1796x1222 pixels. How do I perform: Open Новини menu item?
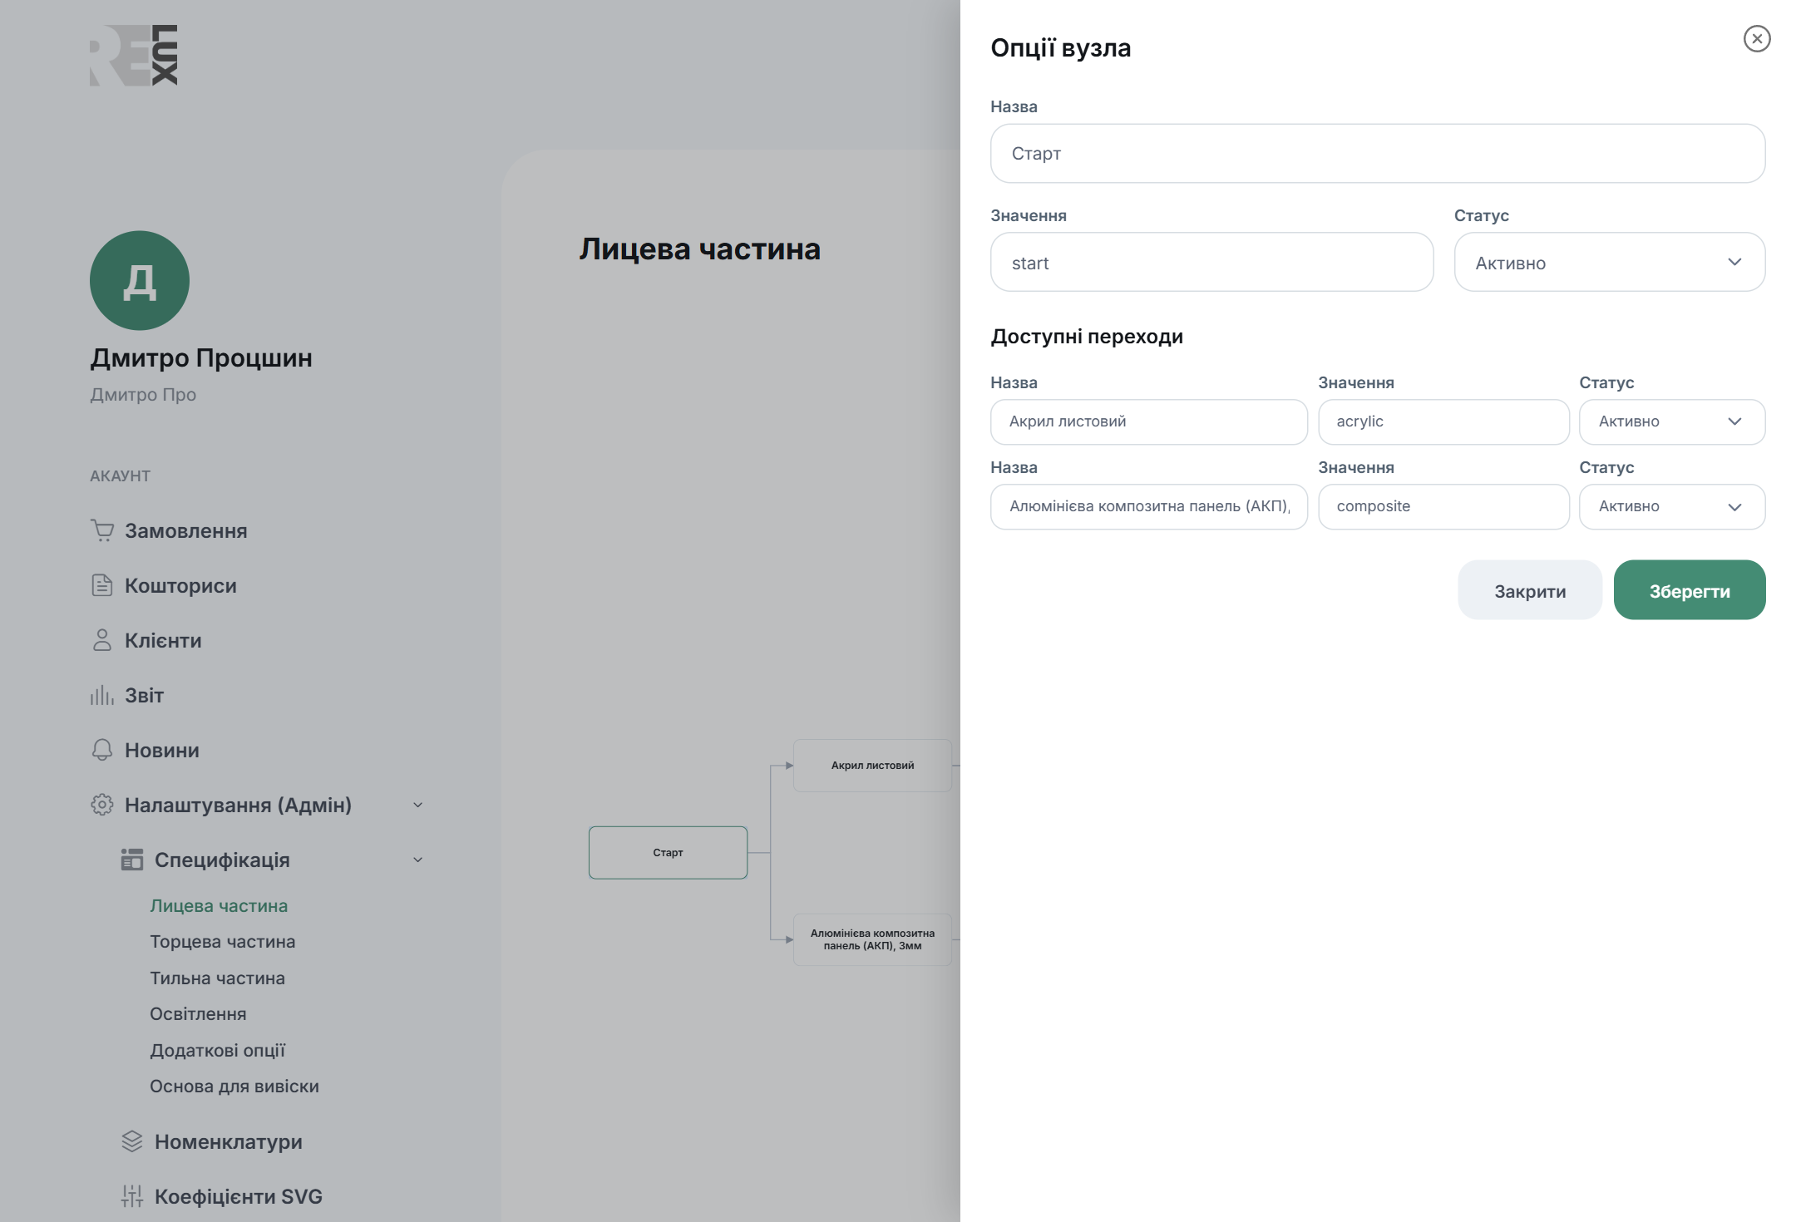click(x=162, y=750)
